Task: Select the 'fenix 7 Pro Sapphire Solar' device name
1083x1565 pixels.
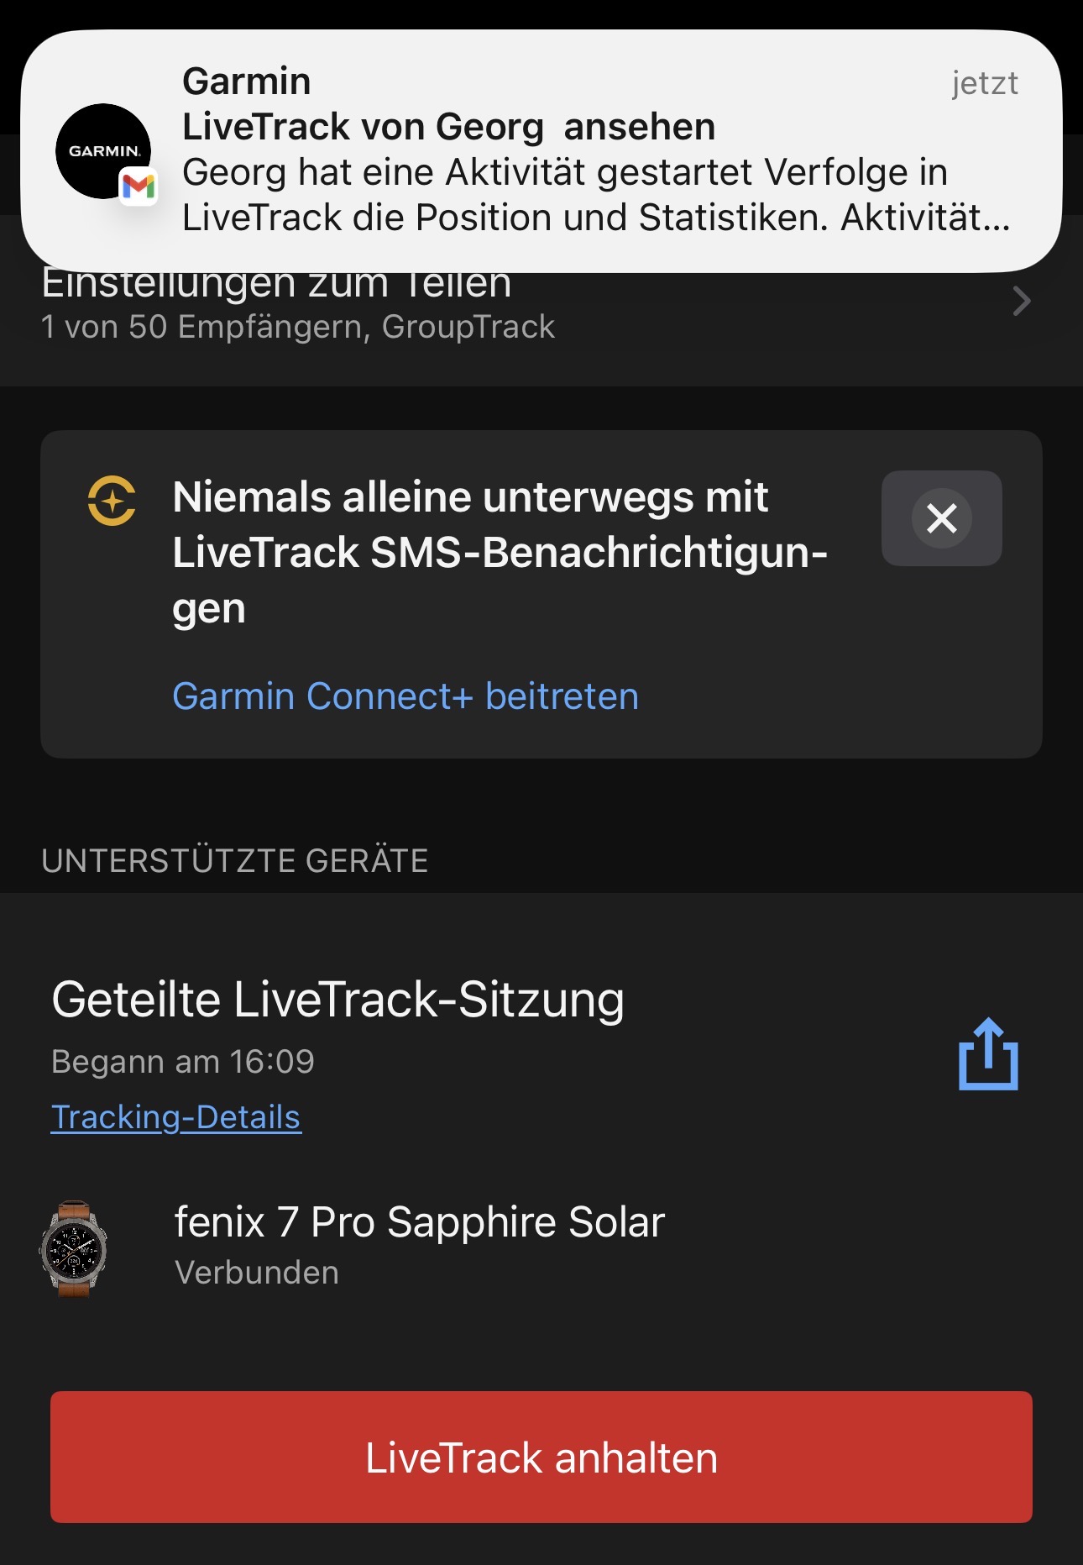Action: [x=419, y=1221]
